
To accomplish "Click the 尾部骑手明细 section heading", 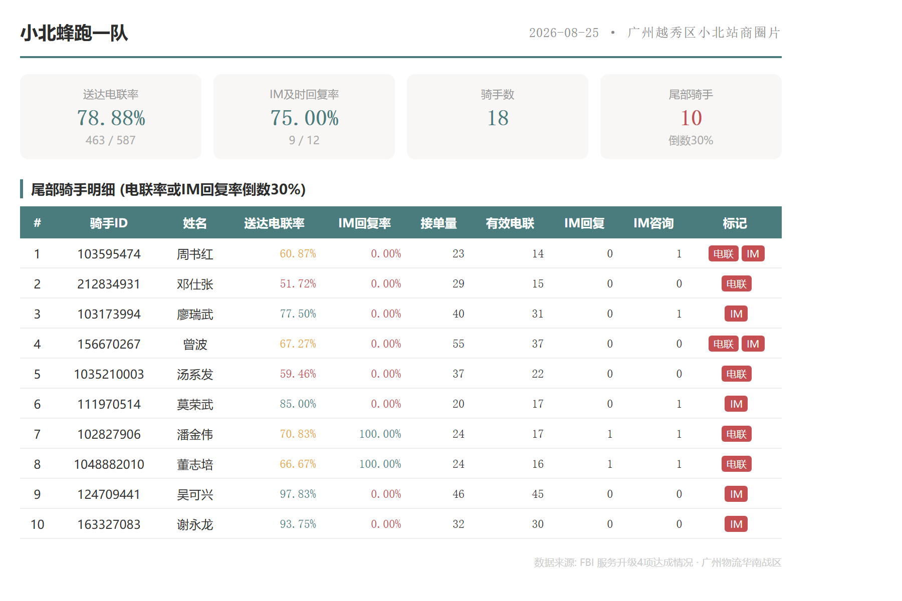I will [168, 189].
